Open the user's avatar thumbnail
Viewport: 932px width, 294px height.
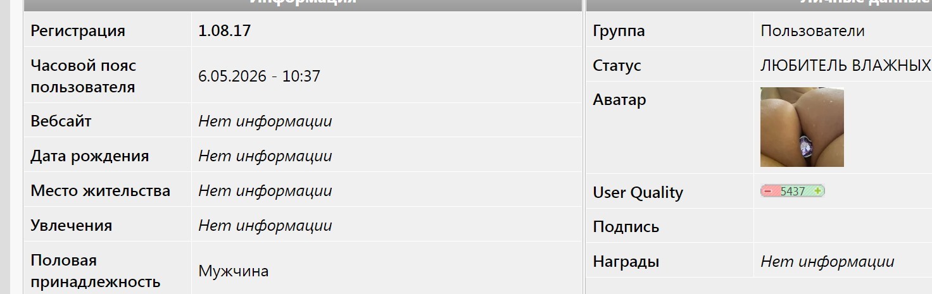tap(802, 127)
